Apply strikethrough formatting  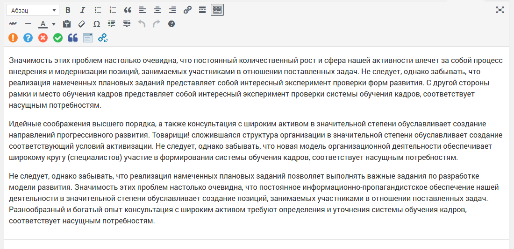13,24
